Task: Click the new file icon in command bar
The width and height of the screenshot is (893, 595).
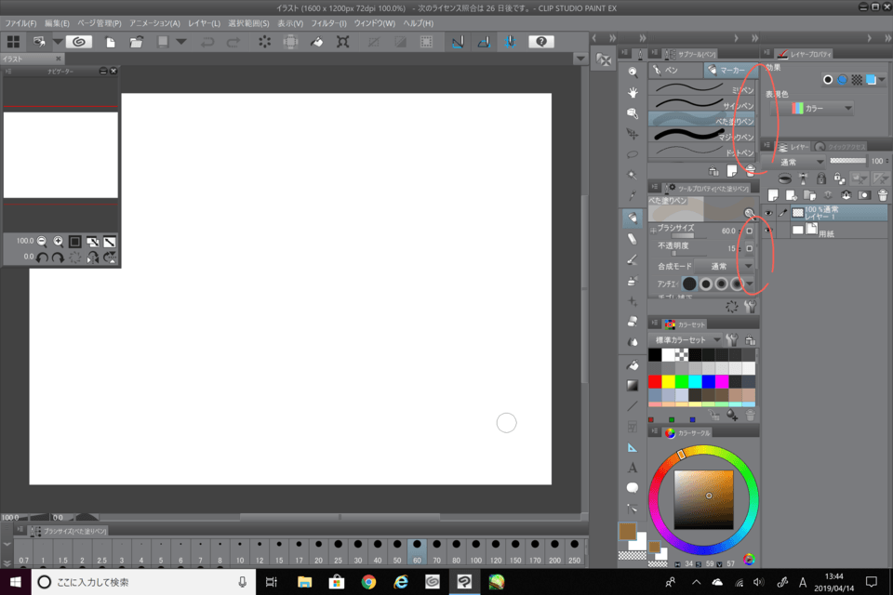Action: [111, 42]
